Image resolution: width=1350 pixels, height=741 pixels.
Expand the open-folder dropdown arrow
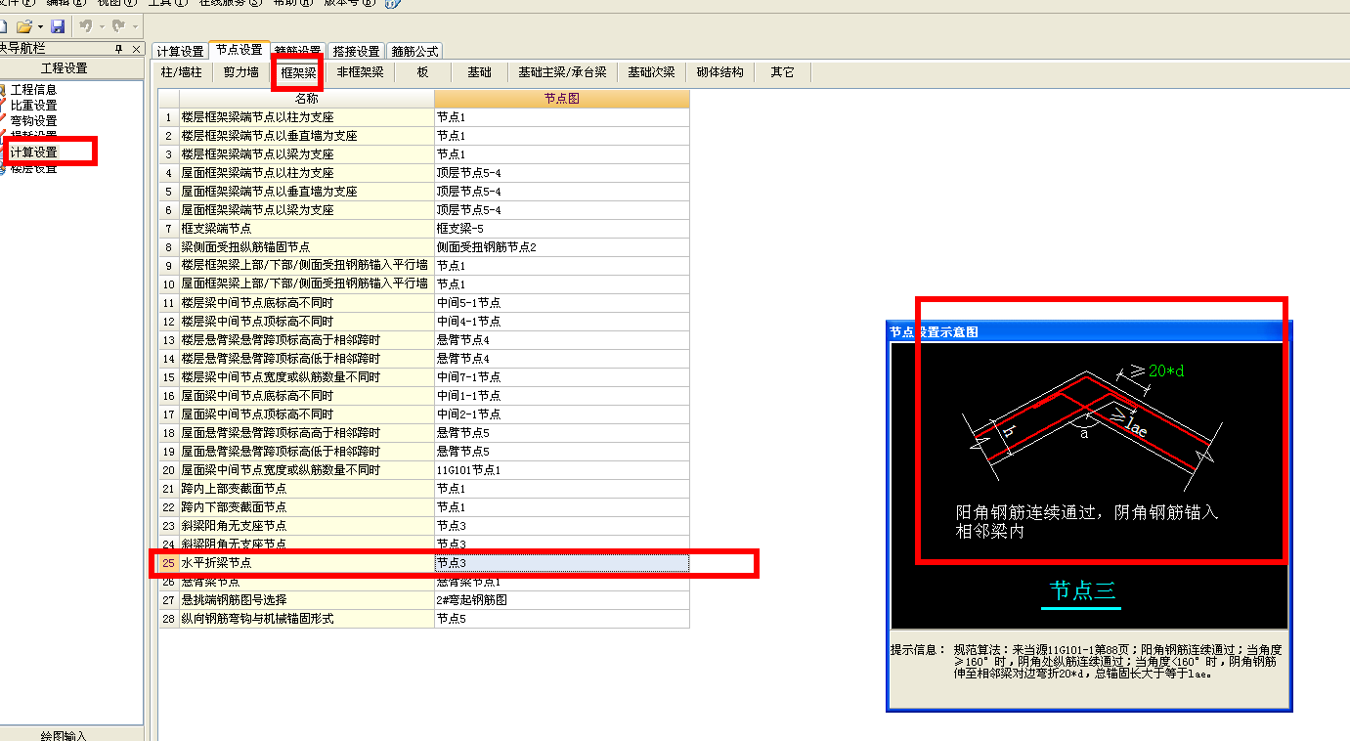point(39,25)
